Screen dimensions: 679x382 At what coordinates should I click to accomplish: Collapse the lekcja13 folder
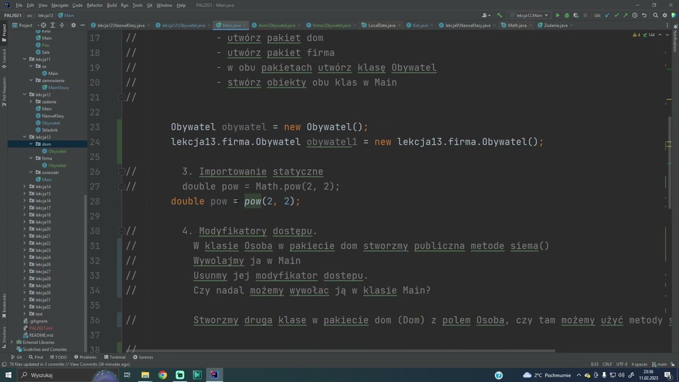coord(24,137)
